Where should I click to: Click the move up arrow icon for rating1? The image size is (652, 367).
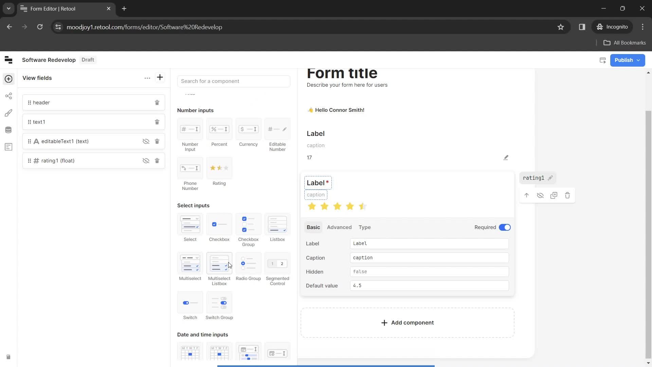coord(527,195)
